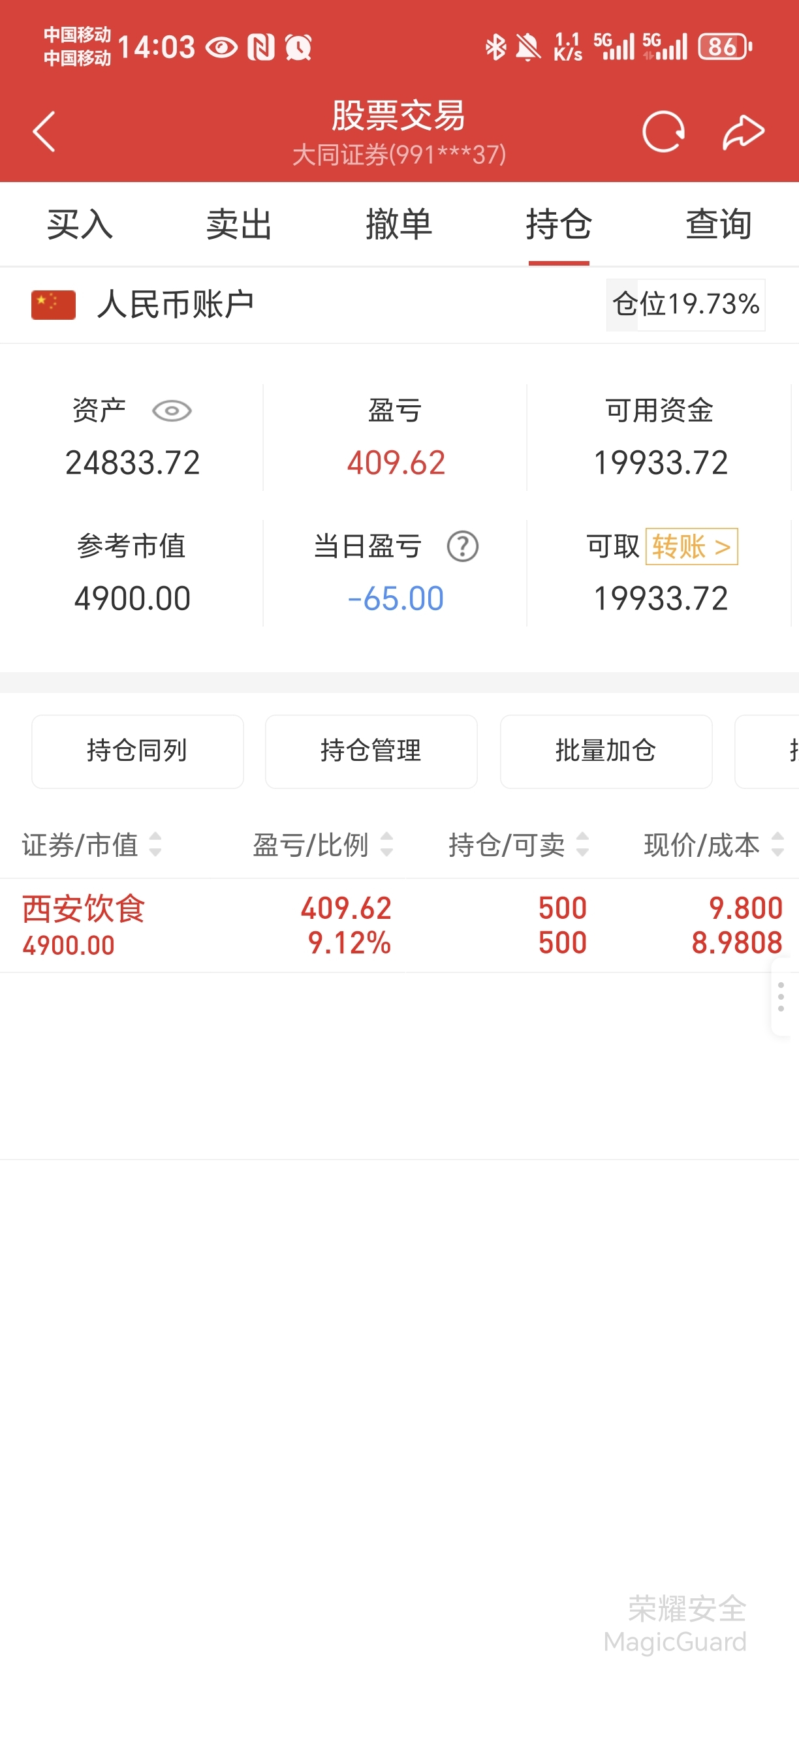Viewport: 799px width, 1762px height.
Task: Tap the alarm icon in status bar
Action: 298,46
